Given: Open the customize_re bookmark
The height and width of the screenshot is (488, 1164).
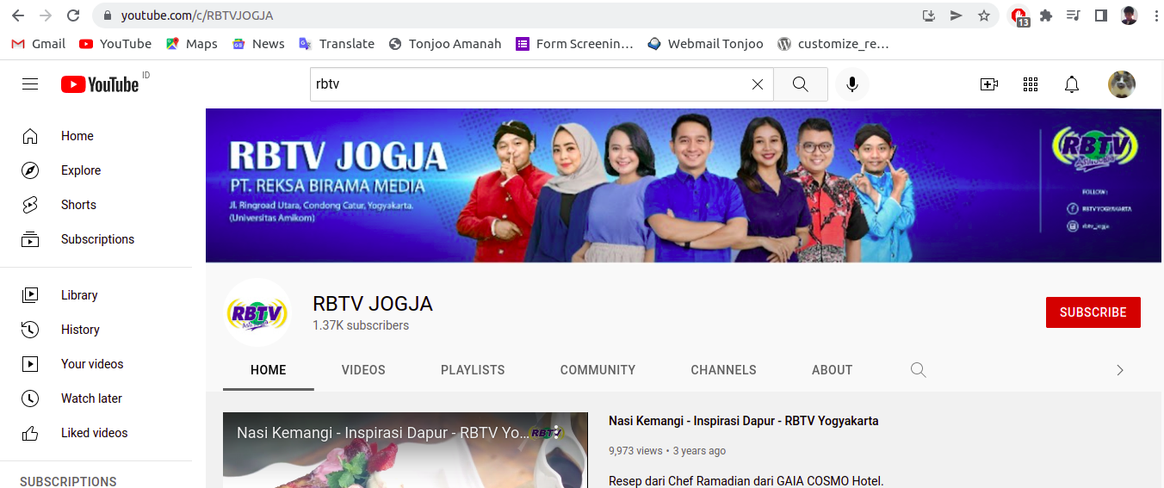Looking at the screenshot, I should 833,44.
